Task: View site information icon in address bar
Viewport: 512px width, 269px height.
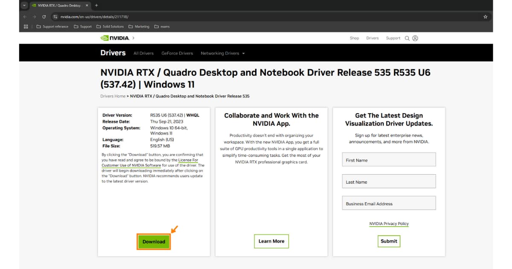Action: [x=55, y=17]
